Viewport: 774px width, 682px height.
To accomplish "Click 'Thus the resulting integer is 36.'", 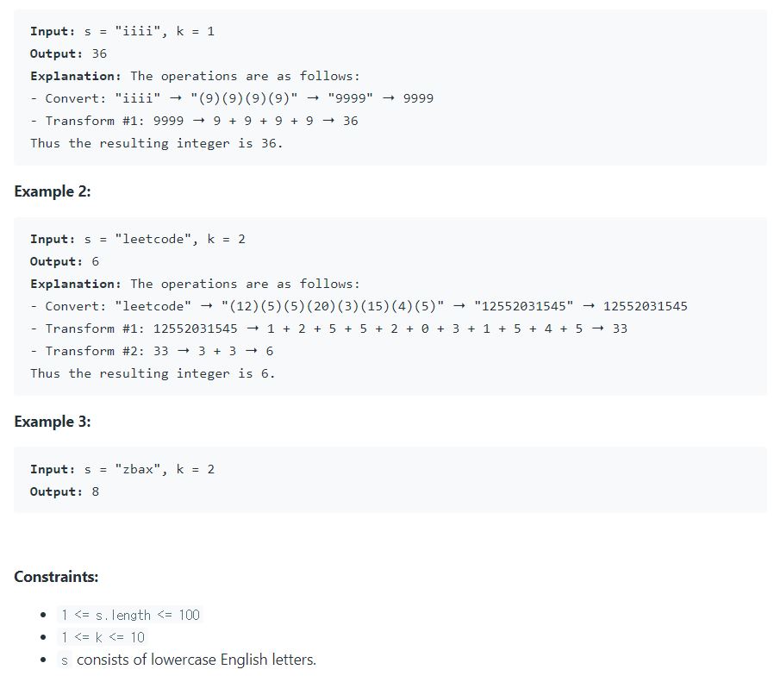I will pos(157,144).
